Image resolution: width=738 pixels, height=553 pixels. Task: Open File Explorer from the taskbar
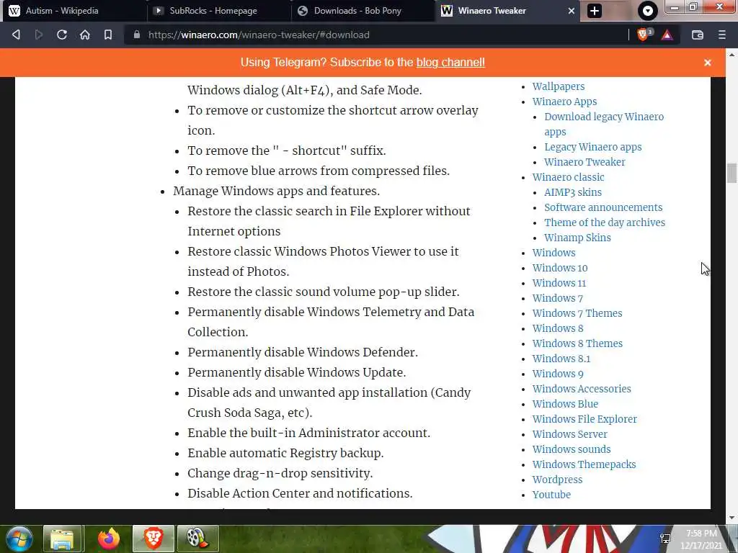pos(63,539)
